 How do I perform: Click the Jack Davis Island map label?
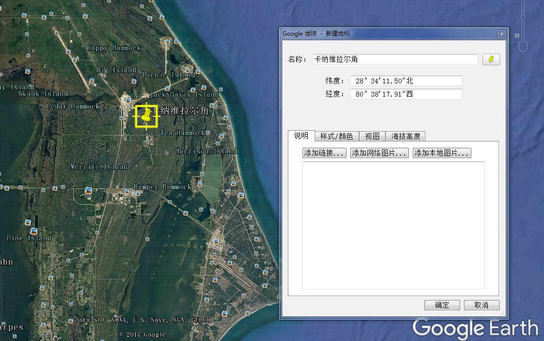[x=184, y=94]
